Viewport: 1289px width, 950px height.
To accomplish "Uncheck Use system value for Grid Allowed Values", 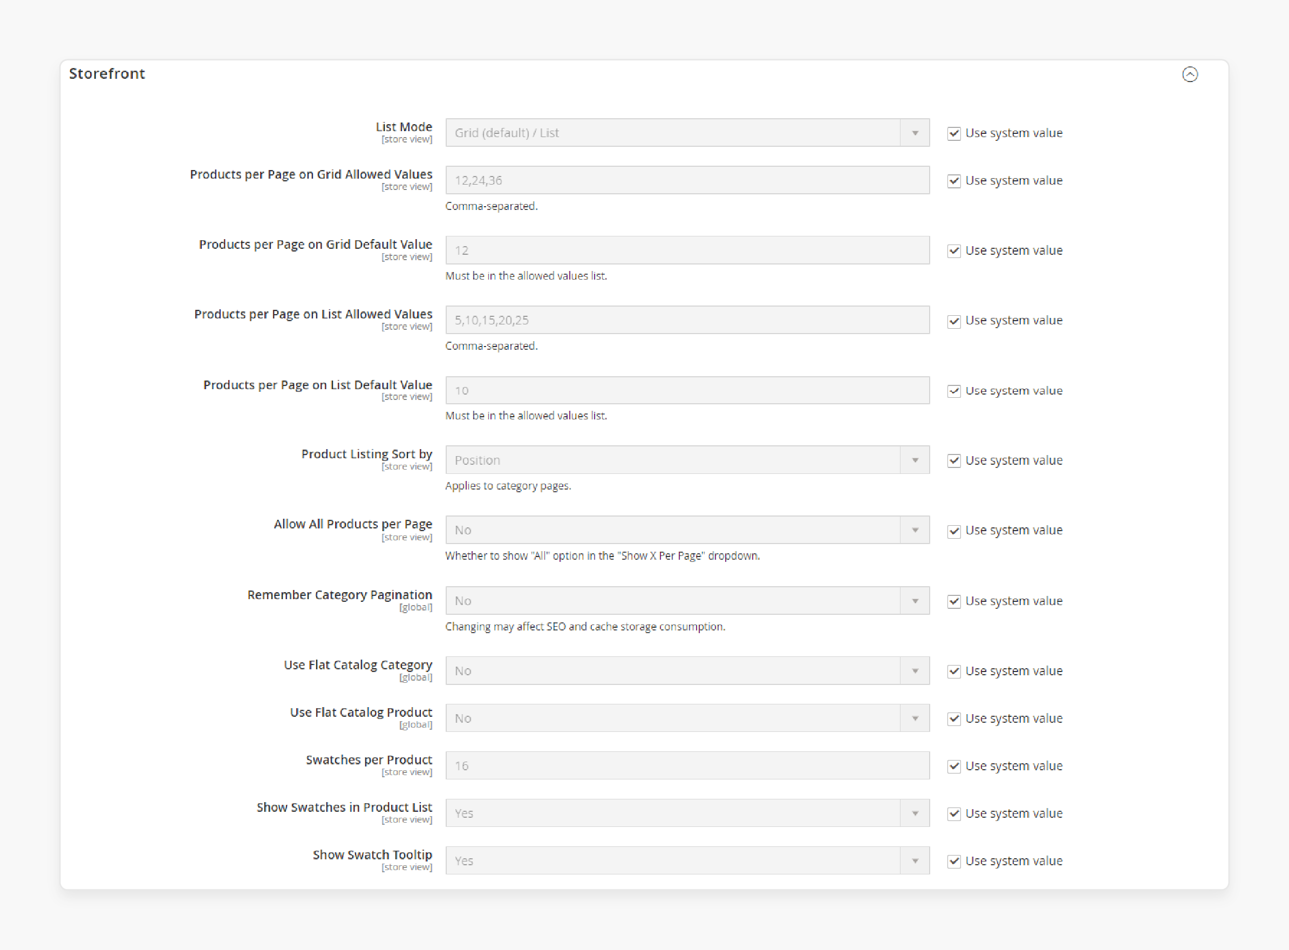I will pos(954,181).
